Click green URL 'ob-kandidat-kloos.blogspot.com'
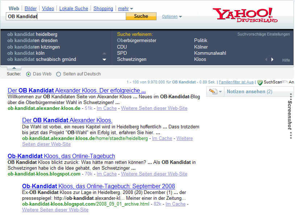 [44, 174]
